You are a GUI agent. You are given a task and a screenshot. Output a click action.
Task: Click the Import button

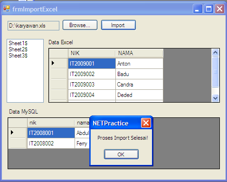click(118, 25)
